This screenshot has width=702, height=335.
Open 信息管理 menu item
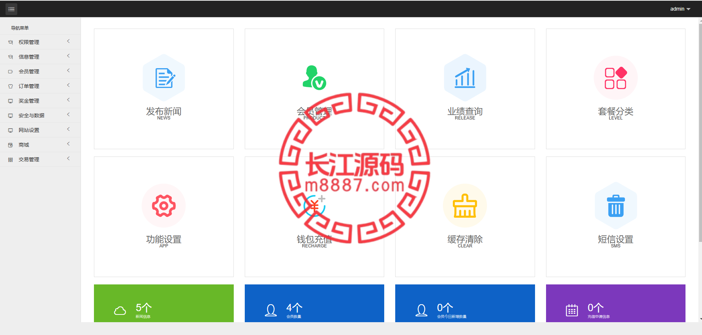(40, 57)
